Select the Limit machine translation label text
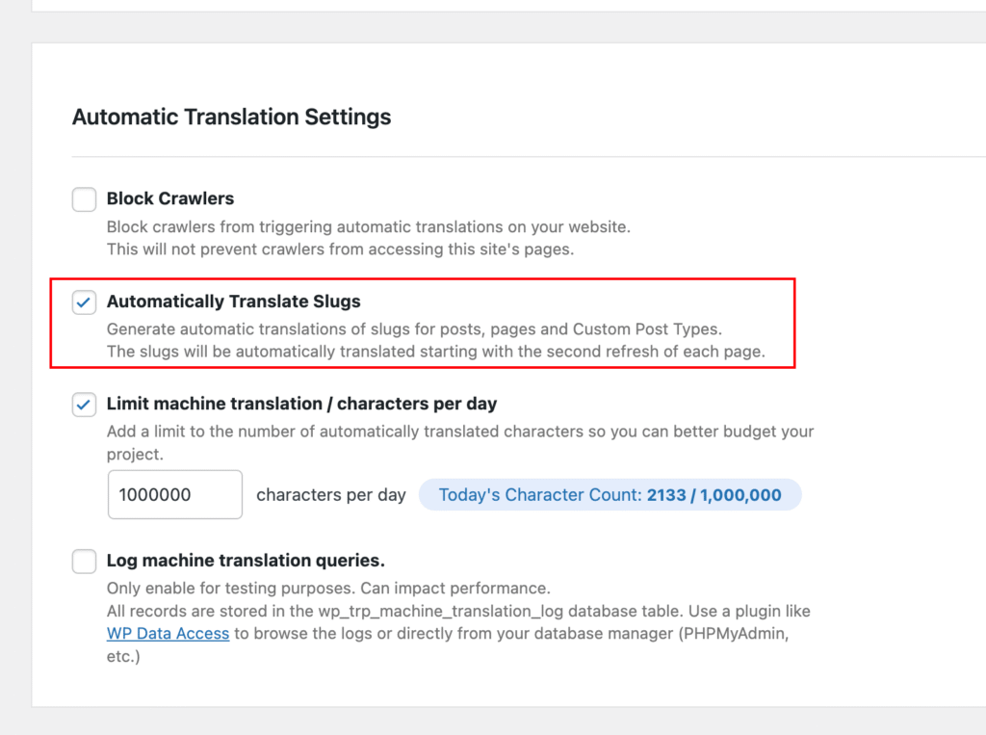Screen dimensions: 986x735 301,404
